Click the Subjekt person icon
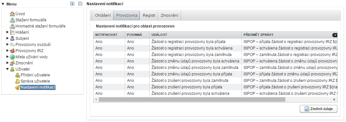346x122 pixels. pyautogui.click(x=12, y=38)
